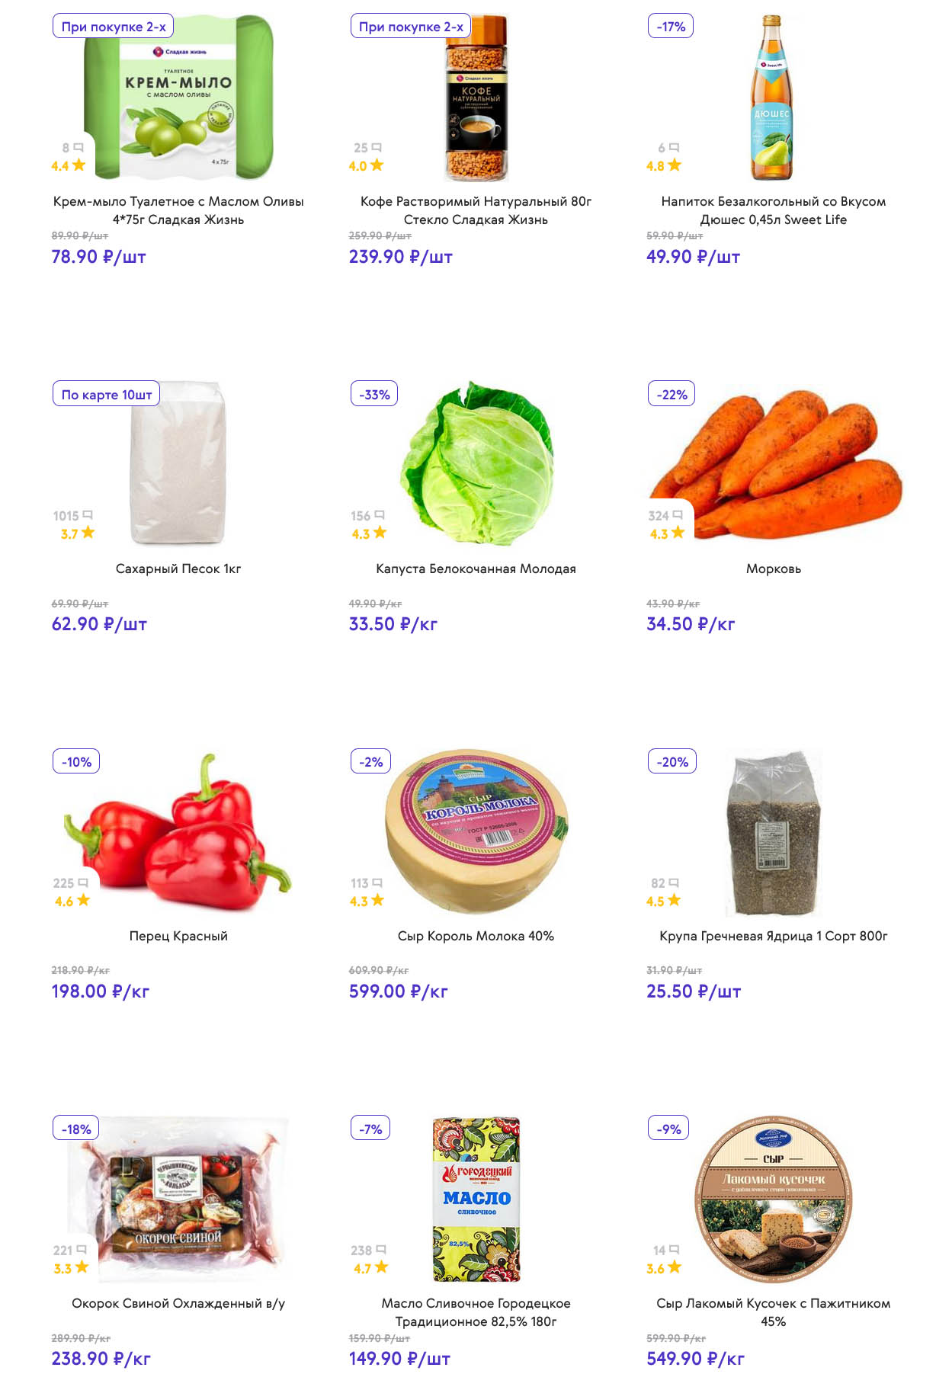Click the star icon on Капуста Белокочанная
Viewport: 936px width, 1390px height.
coord(380,533)
